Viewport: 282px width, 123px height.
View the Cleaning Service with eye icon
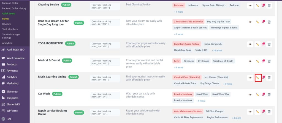click(250, 5)
